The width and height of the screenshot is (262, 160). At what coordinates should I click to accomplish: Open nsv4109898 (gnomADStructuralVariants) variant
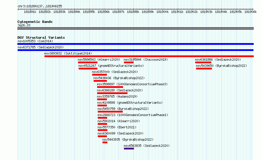point(130,103)
